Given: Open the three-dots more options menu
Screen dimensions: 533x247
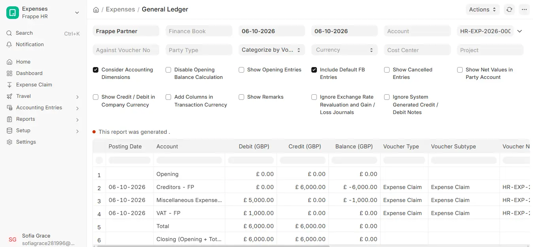Looking at the screenshot, I should pos(524,9).
